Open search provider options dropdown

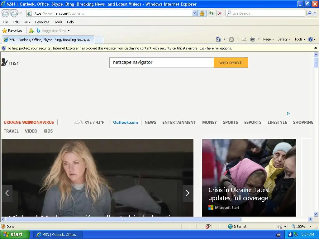(315, 13)
